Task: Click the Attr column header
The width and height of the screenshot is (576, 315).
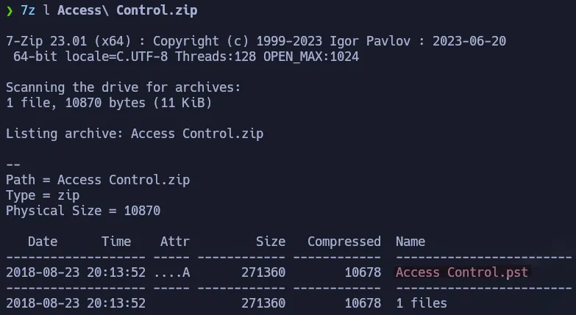Action: tap(174, 242)
